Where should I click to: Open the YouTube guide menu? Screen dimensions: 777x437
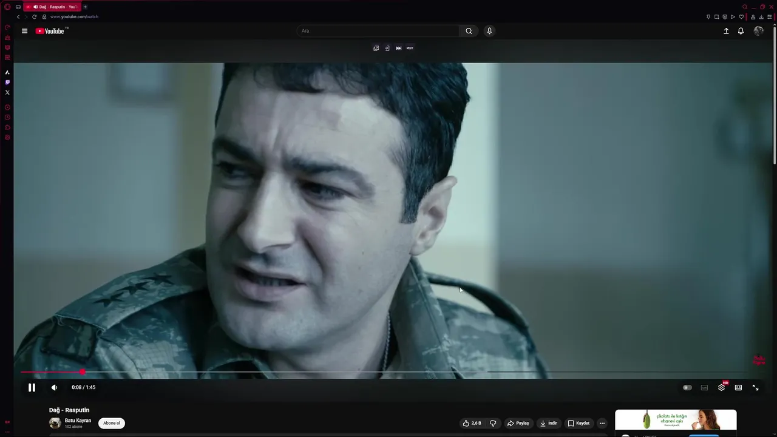[24, 31]
